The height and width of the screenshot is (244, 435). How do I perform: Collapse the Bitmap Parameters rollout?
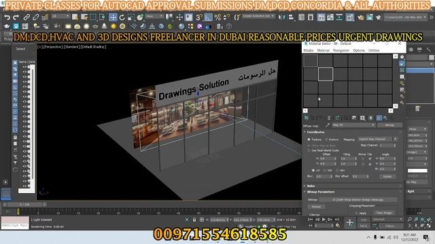[320, 192]
